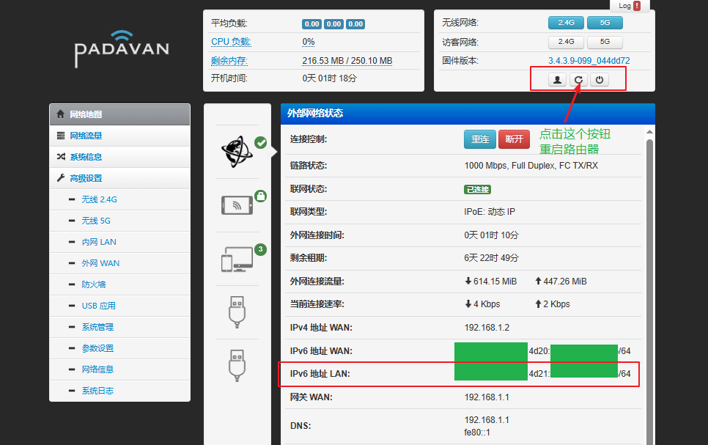Expand the 高级设置 menu section
This screenshot has height=445, width=708.
pyautogui.click(x=119, y=178)
